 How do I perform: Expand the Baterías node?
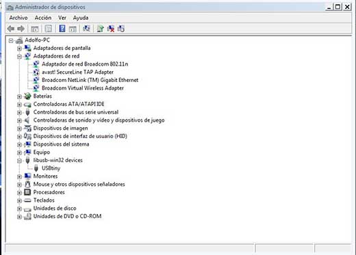pyautogui.click(x=19, y=96)
